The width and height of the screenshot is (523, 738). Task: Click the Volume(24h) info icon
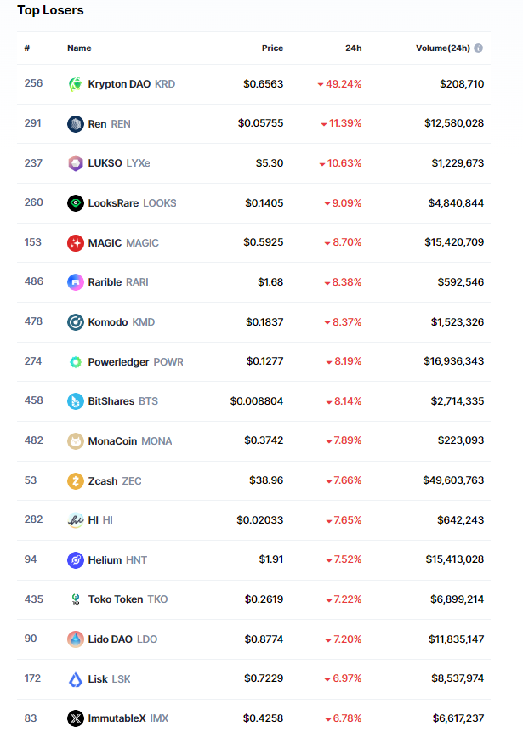[x=479, y=48]
